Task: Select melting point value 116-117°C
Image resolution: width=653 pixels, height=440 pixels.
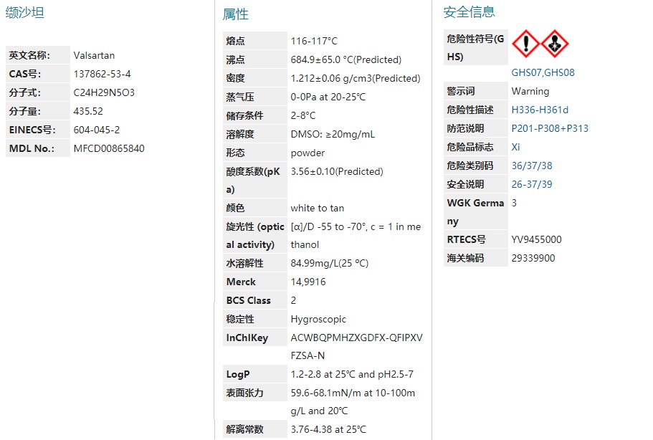Action: 314,42
